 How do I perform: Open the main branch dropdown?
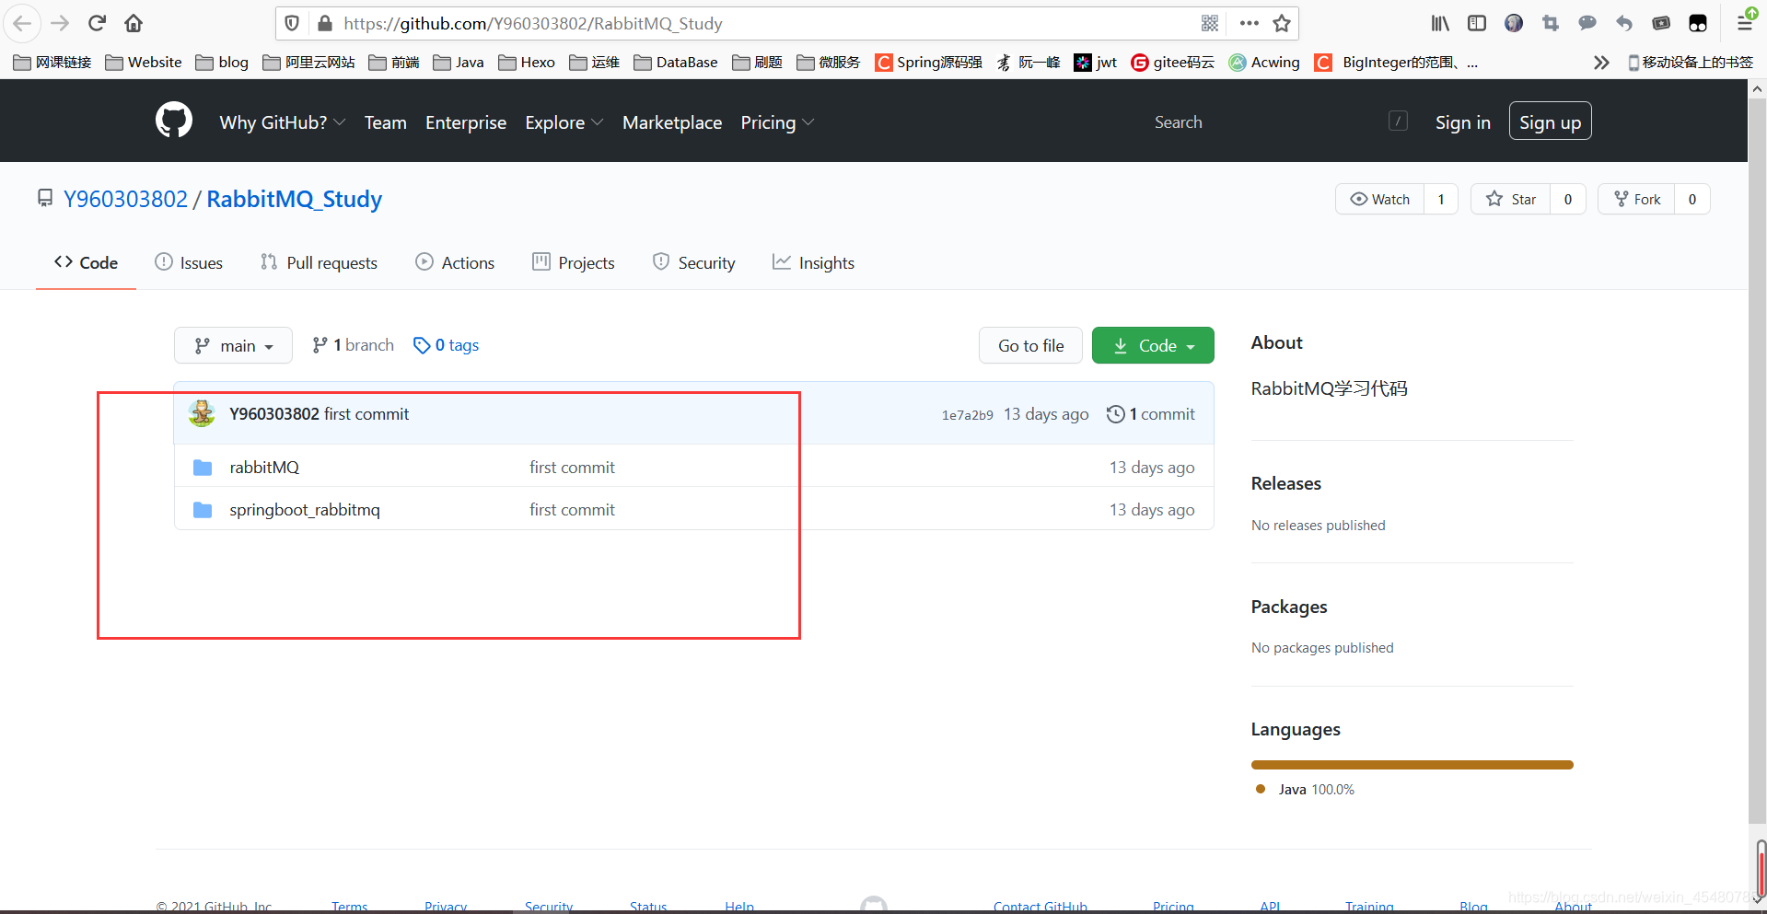(233, 345)
